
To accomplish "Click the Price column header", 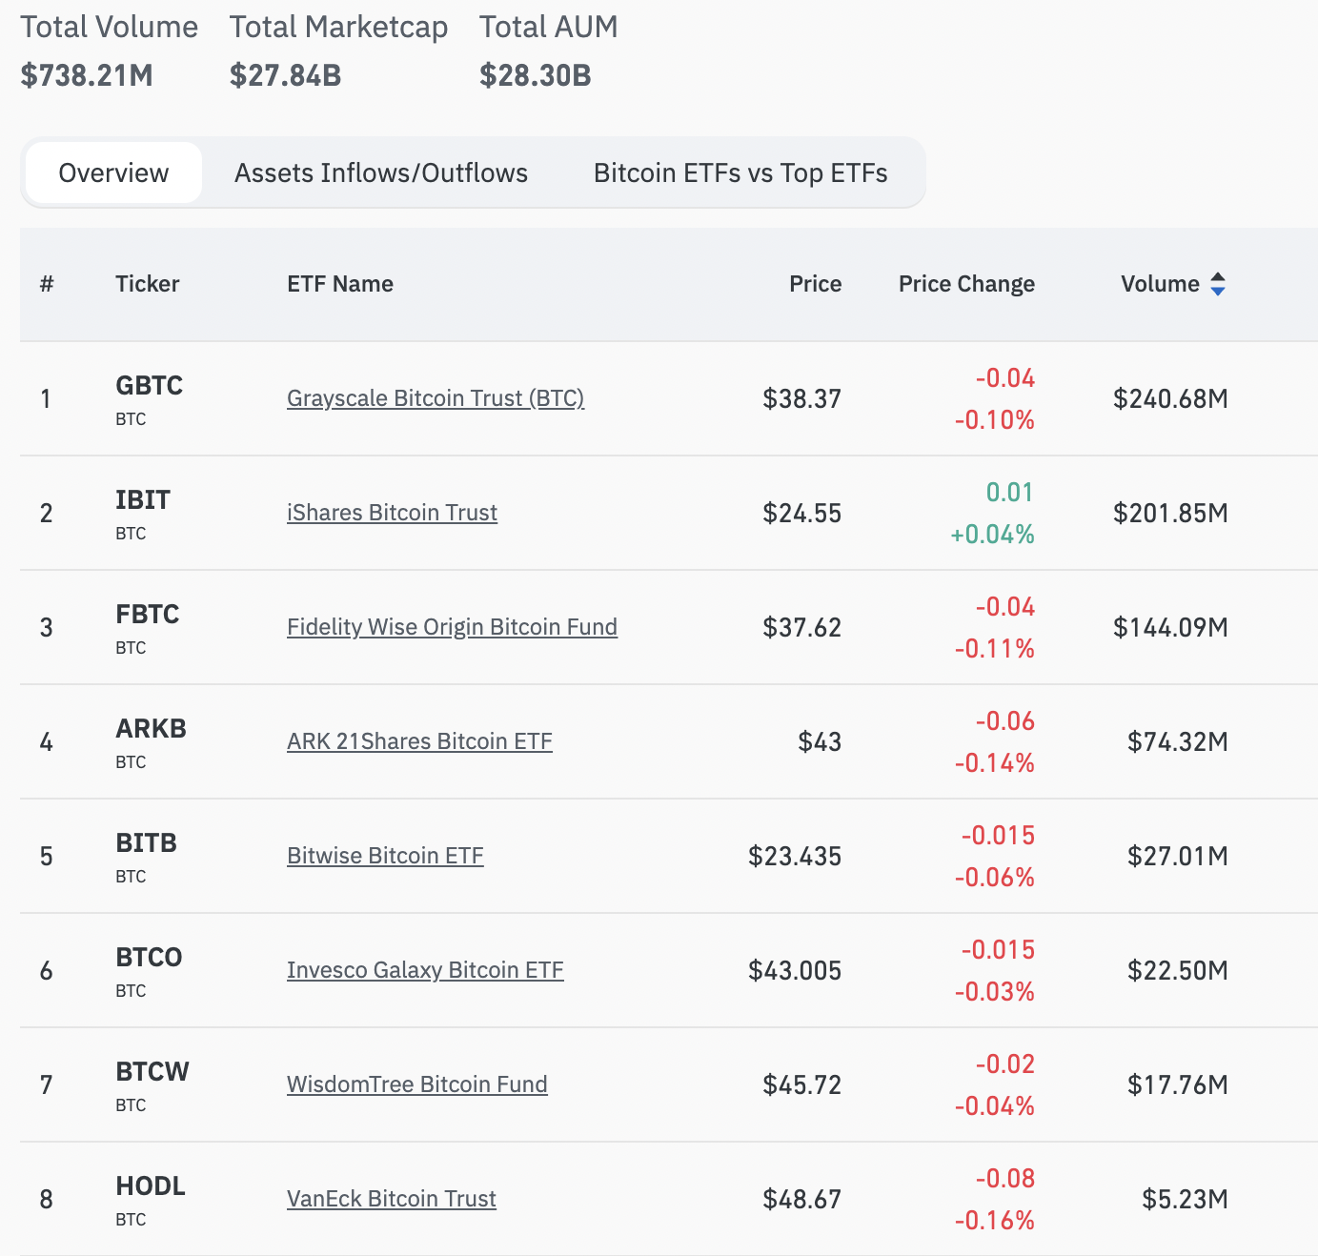I will 815,284.
